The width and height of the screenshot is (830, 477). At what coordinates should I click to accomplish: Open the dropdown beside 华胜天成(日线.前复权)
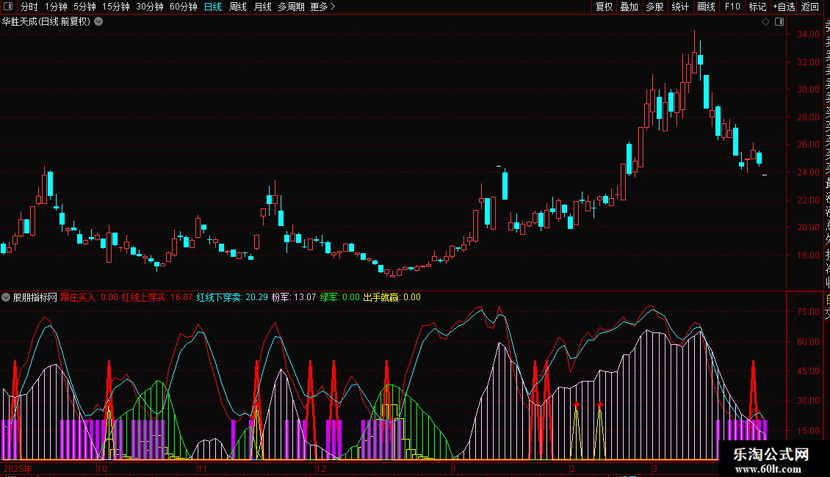coord(98,22)
